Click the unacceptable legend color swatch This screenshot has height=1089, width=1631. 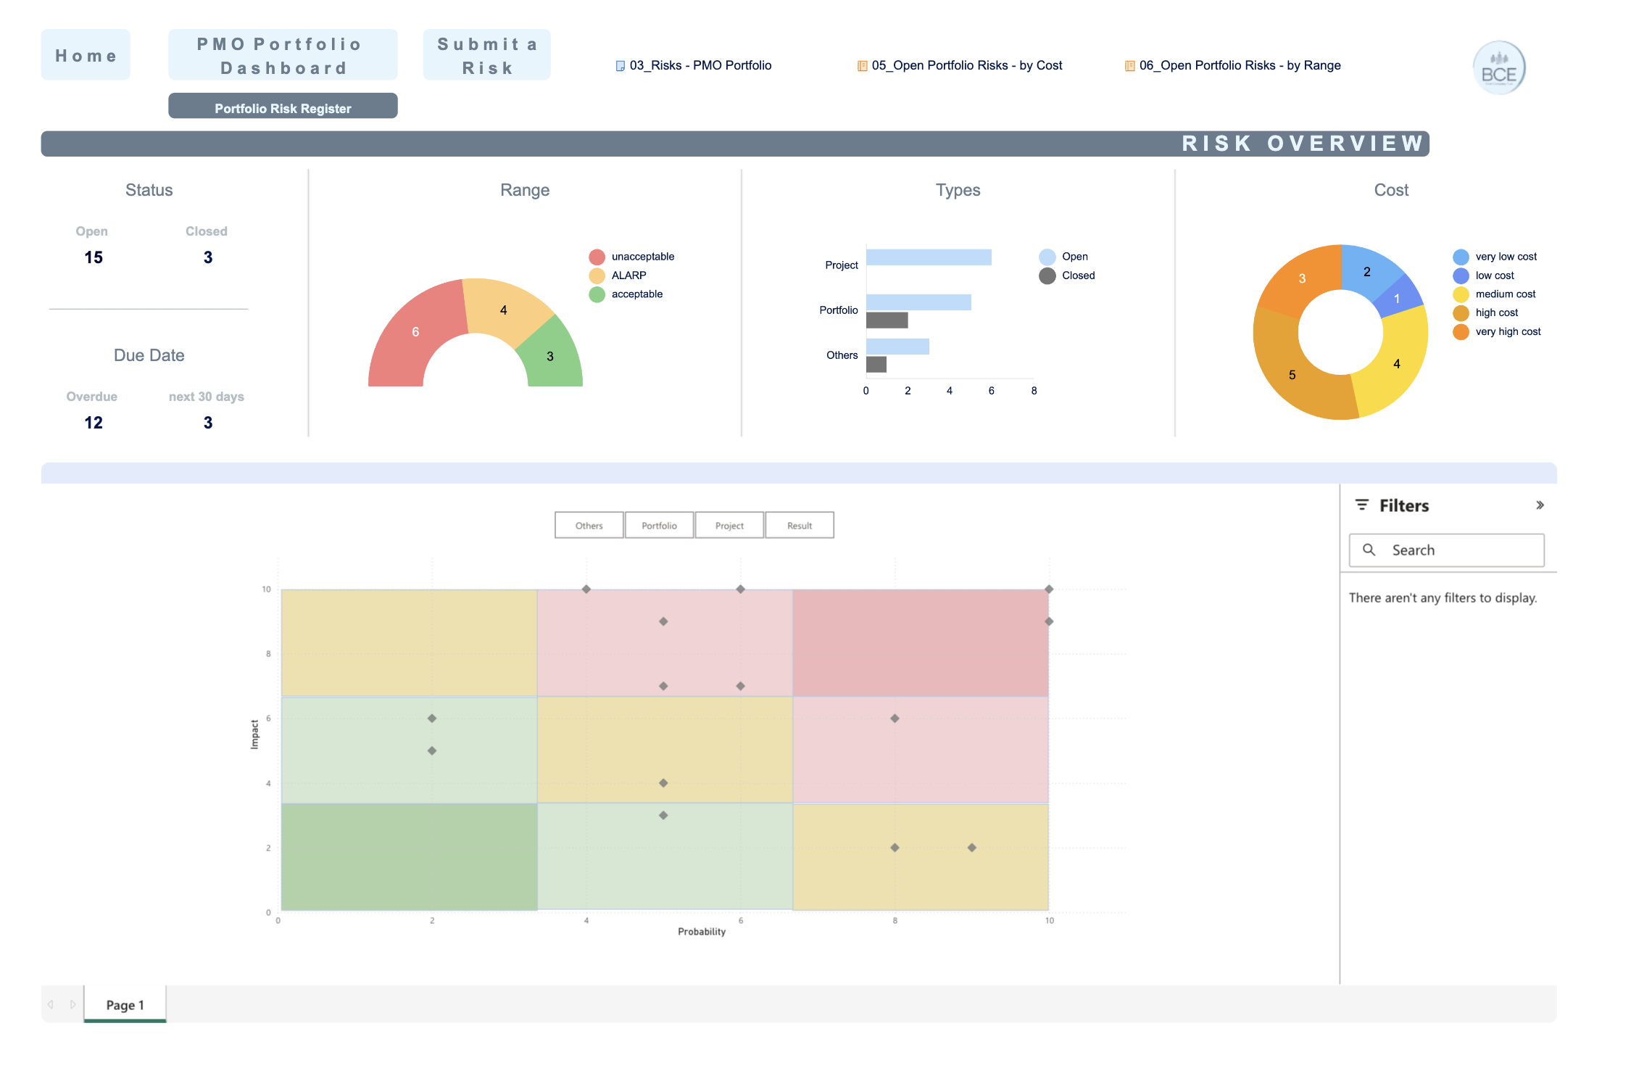[597, 257]
